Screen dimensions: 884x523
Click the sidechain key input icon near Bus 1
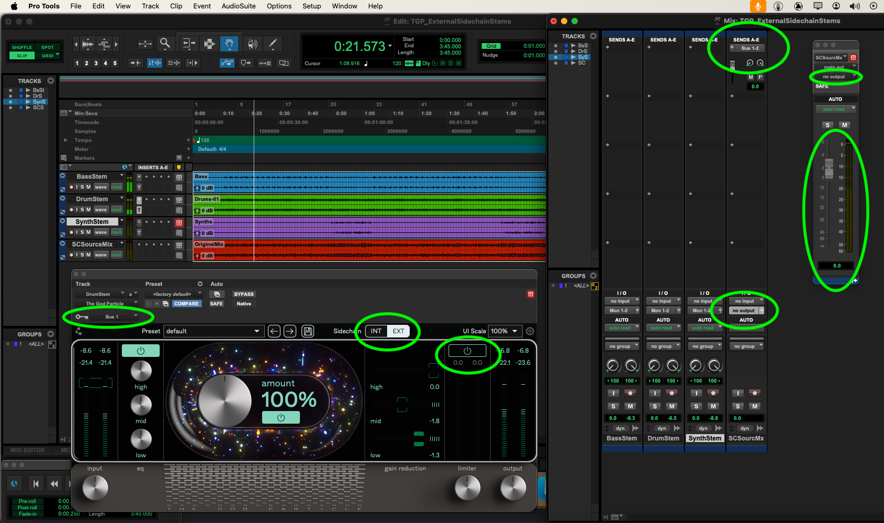pyautogui.click(x=81, y=316)
